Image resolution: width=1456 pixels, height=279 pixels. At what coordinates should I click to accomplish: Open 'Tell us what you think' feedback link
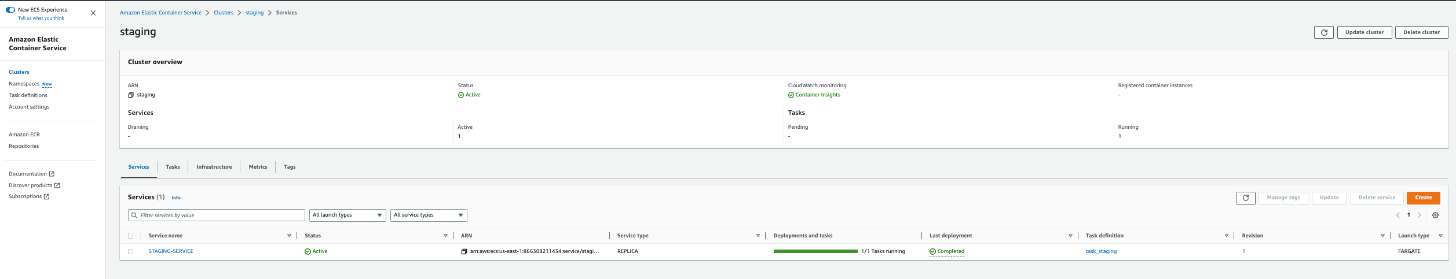[41, 18]
